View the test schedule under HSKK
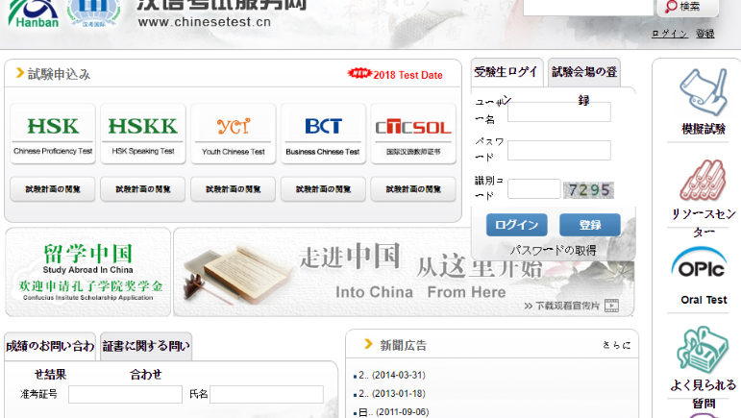 tap(142, 189)
